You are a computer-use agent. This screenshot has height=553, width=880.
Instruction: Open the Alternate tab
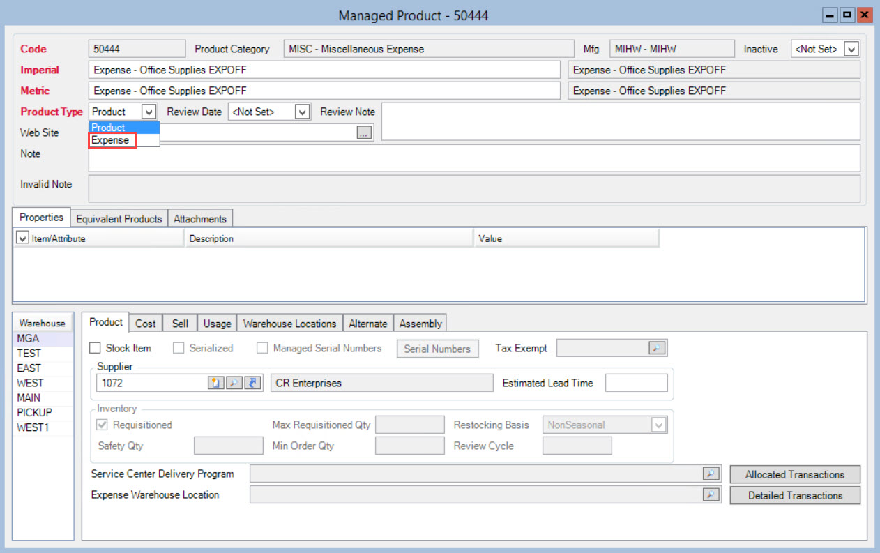tap(368, 324)
